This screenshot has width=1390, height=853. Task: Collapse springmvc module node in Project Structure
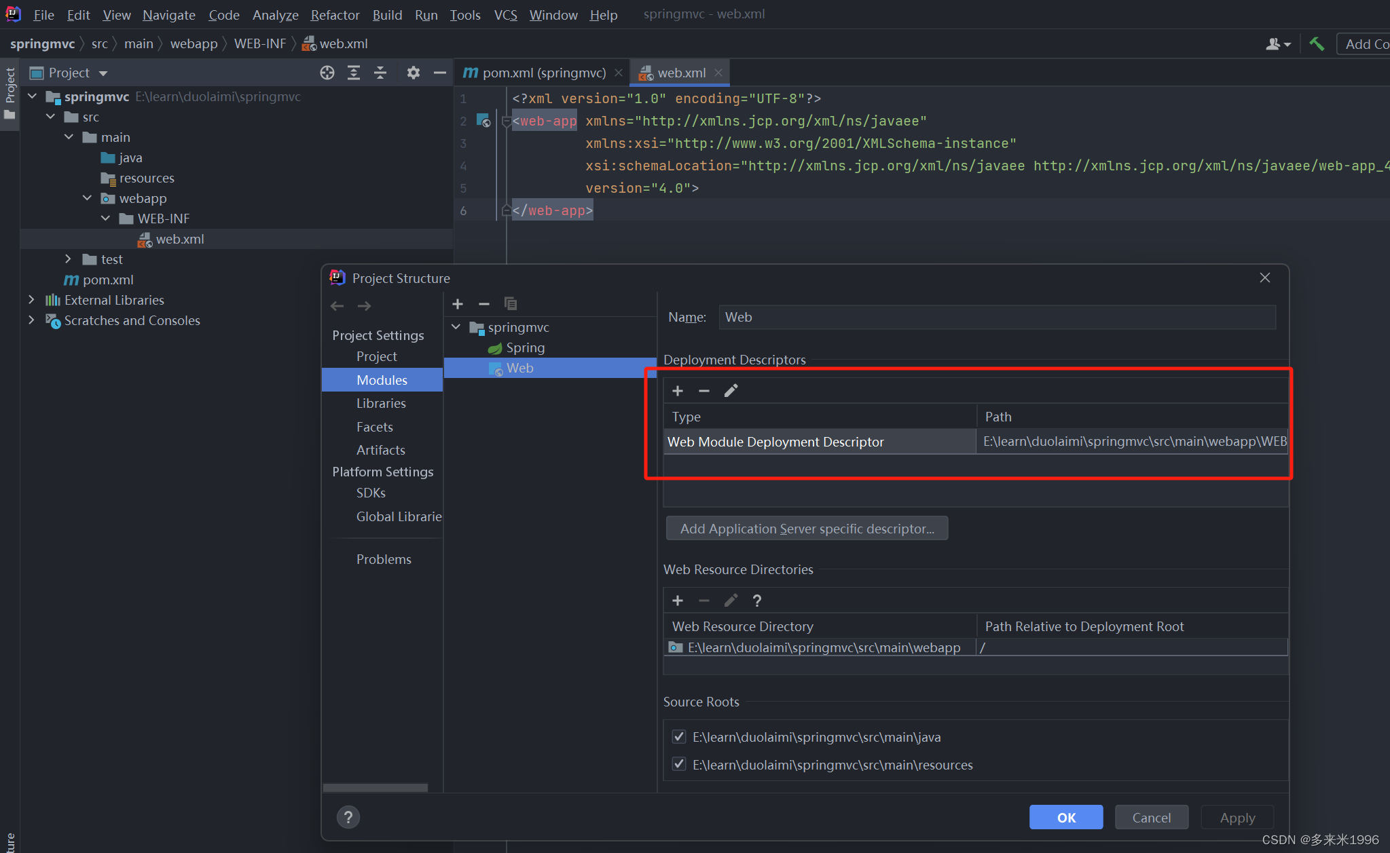[x=456, y=327]
